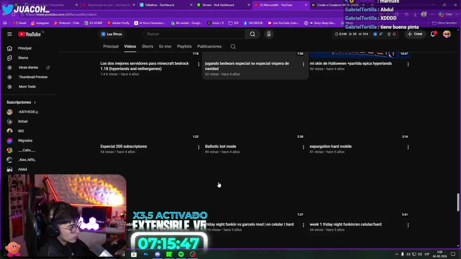Viewport: 461px width, 259px height.
Task: Open options for 'Ballistic bot mode' video
Action: pyautogui.click(x=303, y=147)
